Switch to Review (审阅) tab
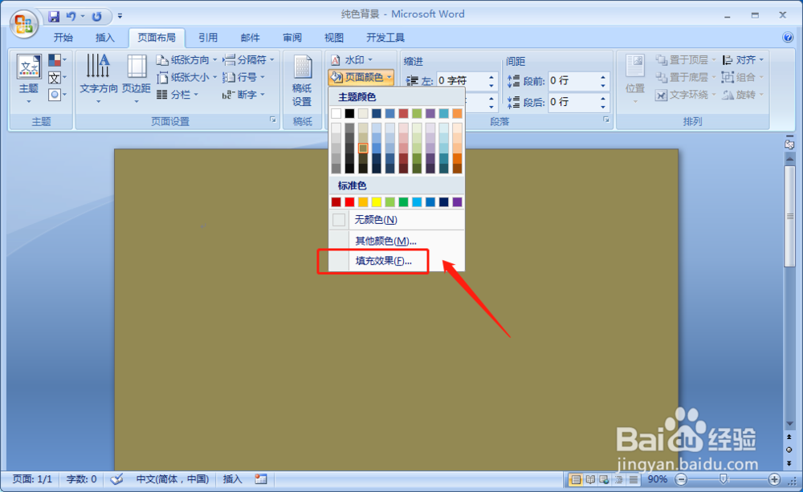This screenshot has height=492, width=803. (x=292, y=38)
